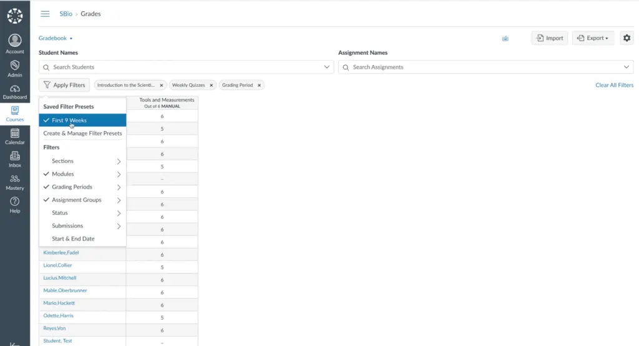The height and width of the screenshot is (346, 639).
Task: Open the Export dropdown button
Action: (x=593, y=38)
